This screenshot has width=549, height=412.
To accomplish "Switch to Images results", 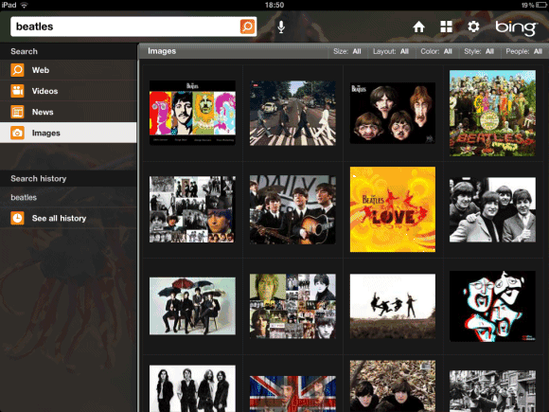I will [68, 133].
